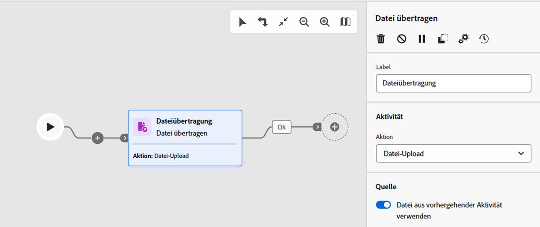Select the pointer selection tool
This screenshot has width=540, height=227.
point(243,22)
